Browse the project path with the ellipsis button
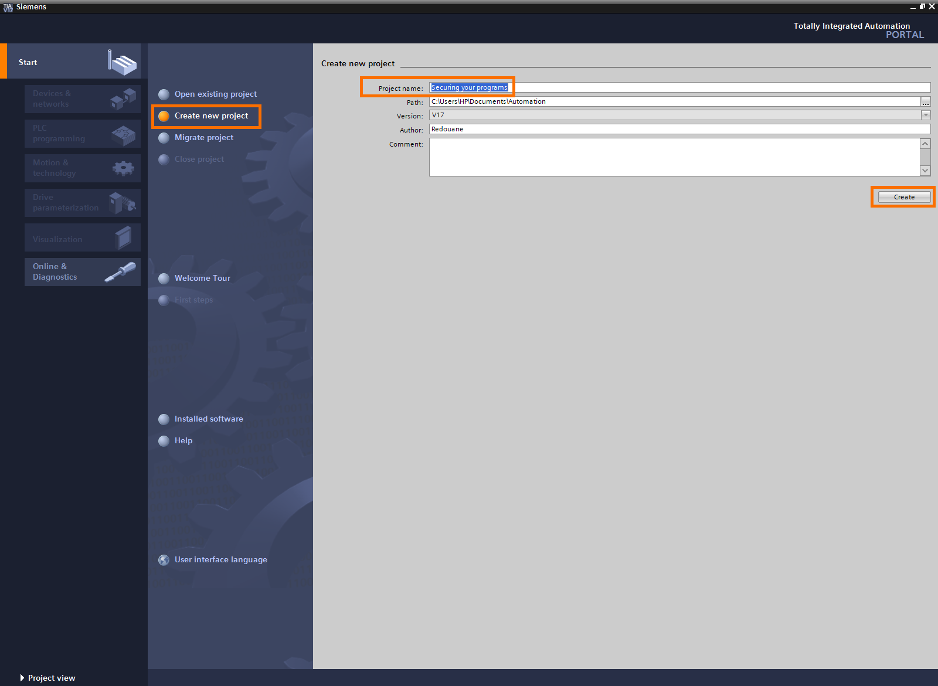 click(925, 101)
